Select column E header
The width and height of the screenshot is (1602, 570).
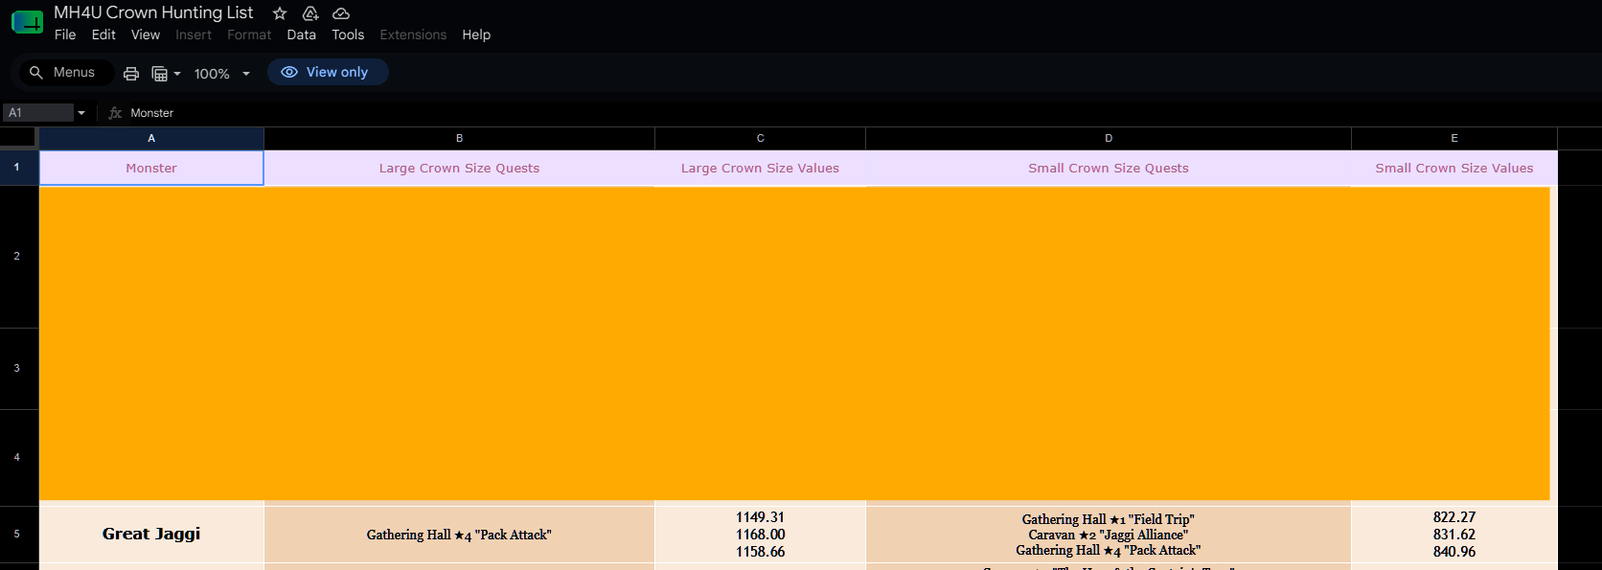pyautogui.click(x=1454, y=138)
